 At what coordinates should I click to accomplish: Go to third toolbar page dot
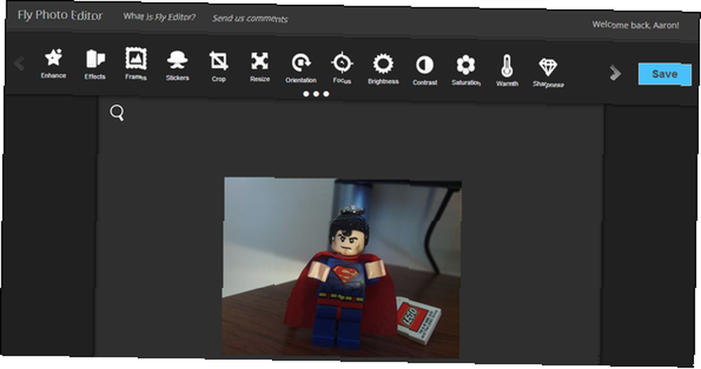pyautogui.click(x=326, y=94)
